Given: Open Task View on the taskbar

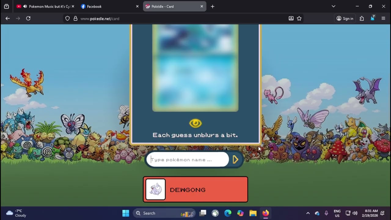Looking at the screenshot, I should click(203, 213).
